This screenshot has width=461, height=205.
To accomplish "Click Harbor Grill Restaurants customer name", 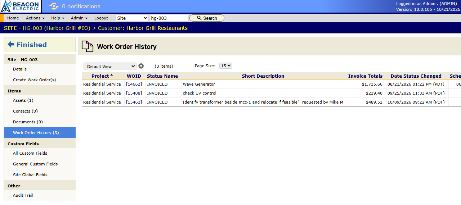I will [157, 28].
